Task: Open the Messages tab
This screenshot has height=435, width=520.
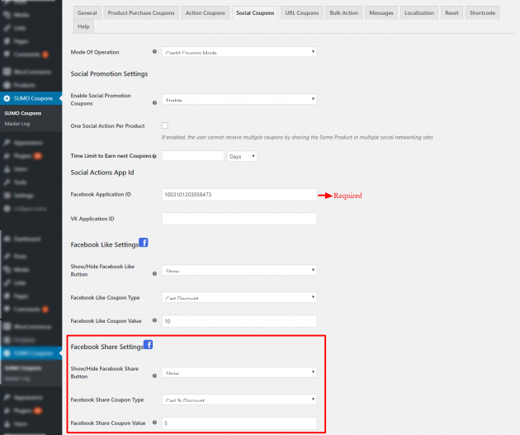Action: pyautogui.click(x=381, y=13)
